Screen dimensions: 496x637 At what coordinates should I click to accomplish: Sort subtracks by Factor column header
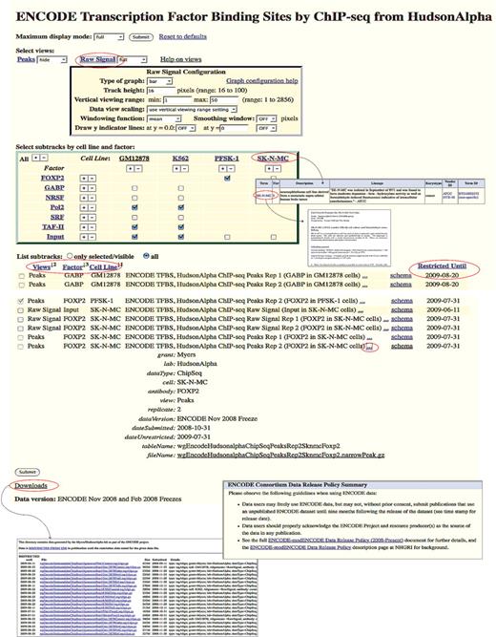click(72, 266)
